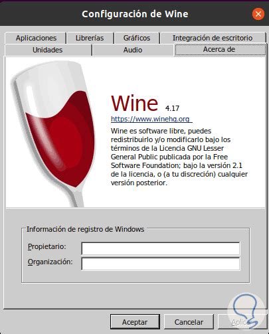This screenshot has width=269, height=334.
Task: Click the 4.17 version number
Action: tap(172, 108)
